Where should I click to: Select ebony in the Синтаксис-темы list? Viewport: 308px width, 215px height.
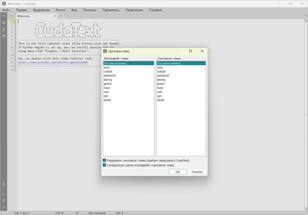181,80
